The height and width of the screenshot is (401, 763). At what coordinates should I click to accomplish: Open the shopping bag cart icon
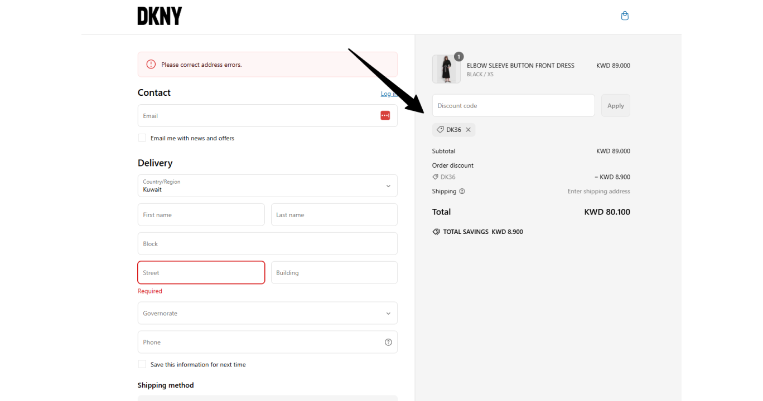(x=625, y=16)
